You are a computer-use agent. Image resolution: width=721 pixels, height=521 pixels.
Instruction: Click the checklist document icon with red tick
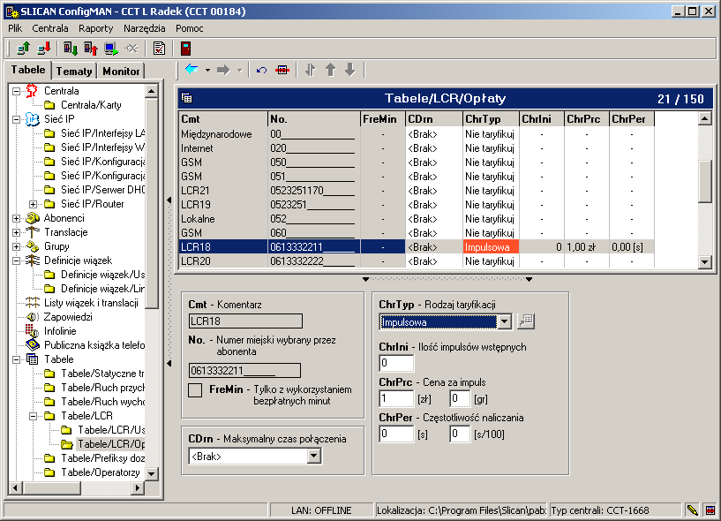pos(159,48)
